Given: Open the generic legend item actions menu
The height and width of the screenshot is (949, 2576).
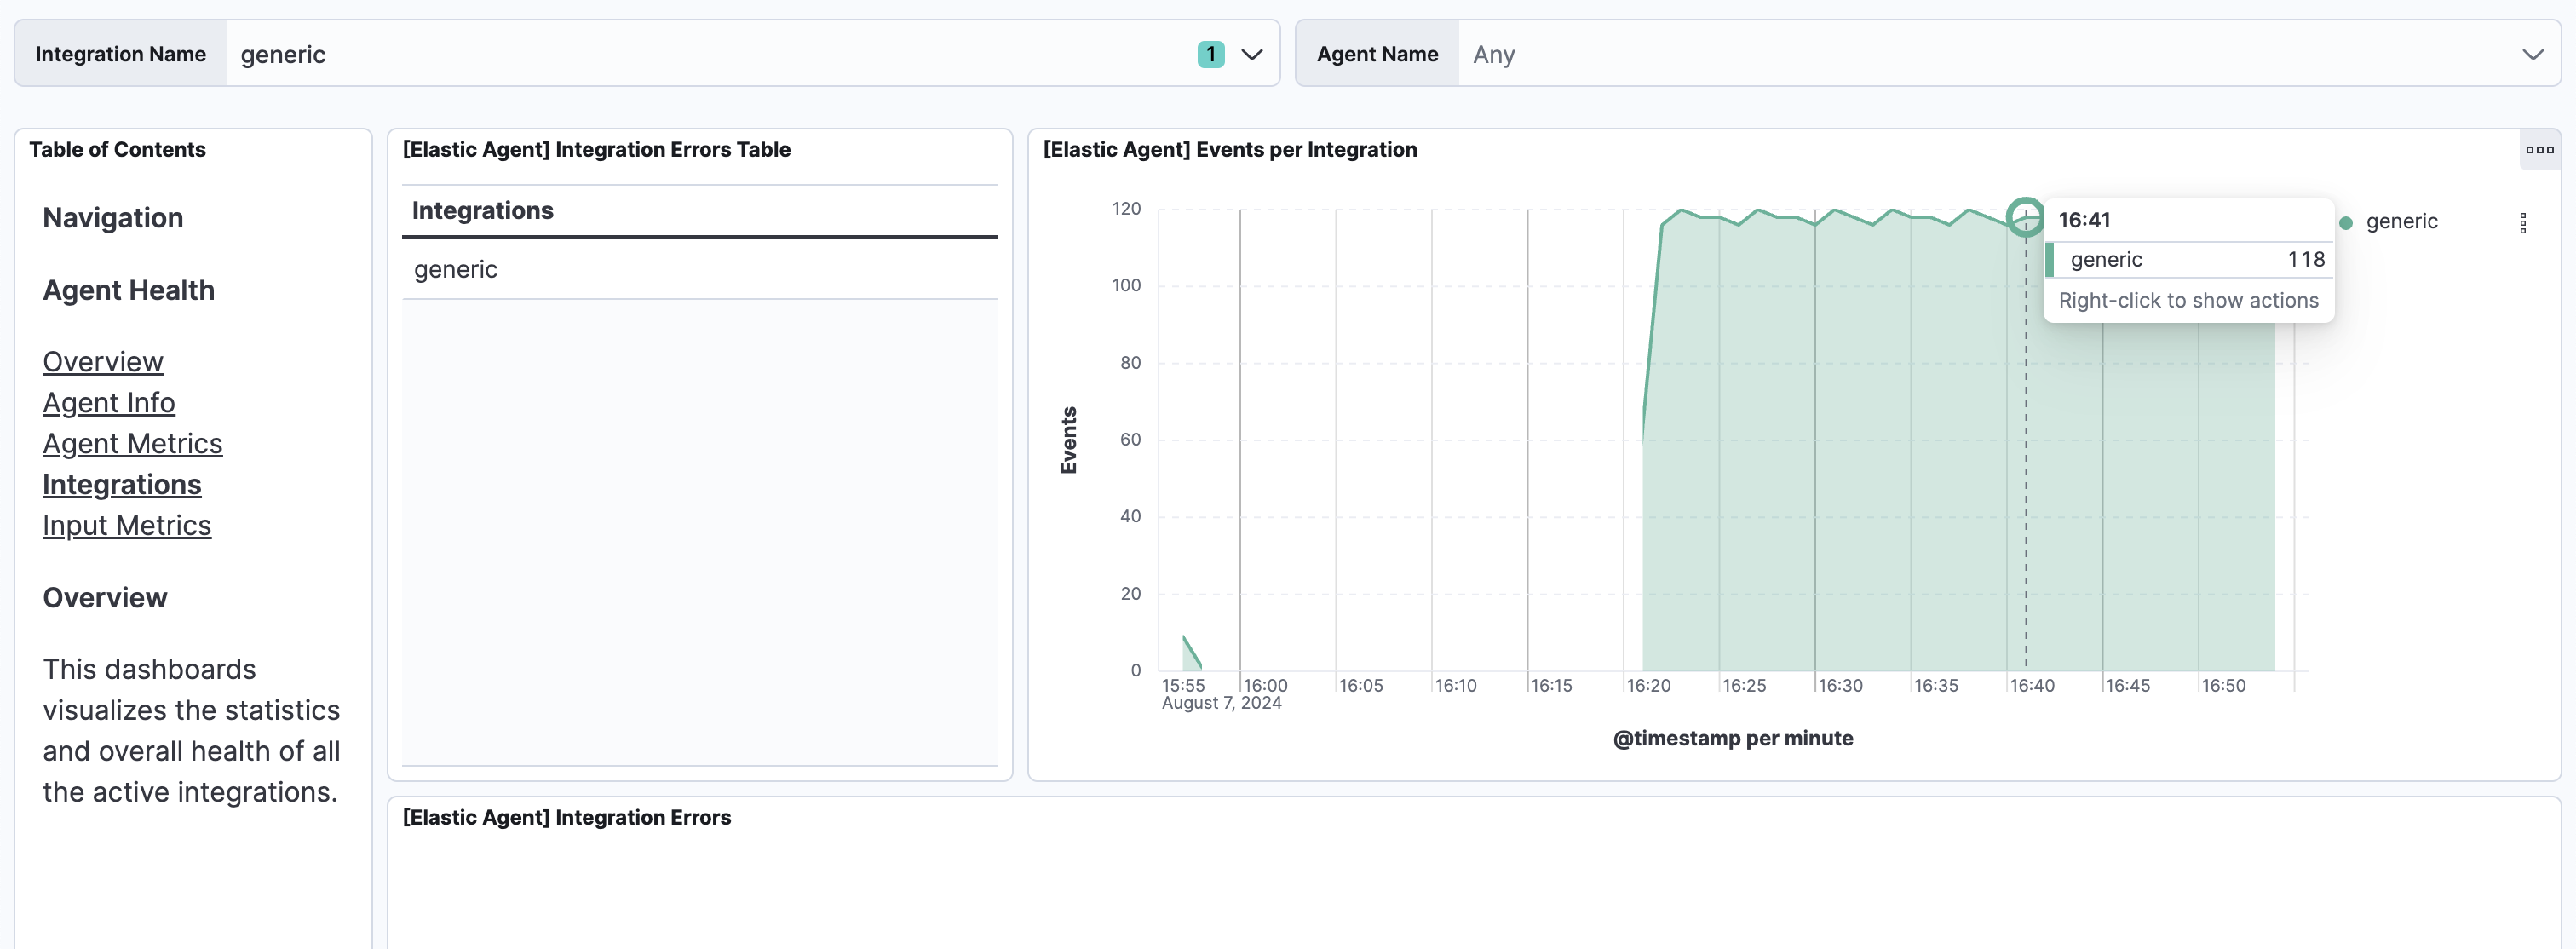Looking at the screenshot, I should [x=2522, y=222].
